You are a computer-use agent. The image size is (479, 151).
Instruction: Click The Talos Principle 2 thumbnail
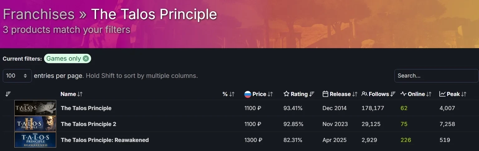(35, 124)
